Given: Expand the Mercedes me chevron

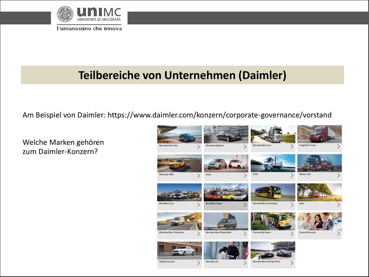Looking at the screenshot, I should click(245, 263).
